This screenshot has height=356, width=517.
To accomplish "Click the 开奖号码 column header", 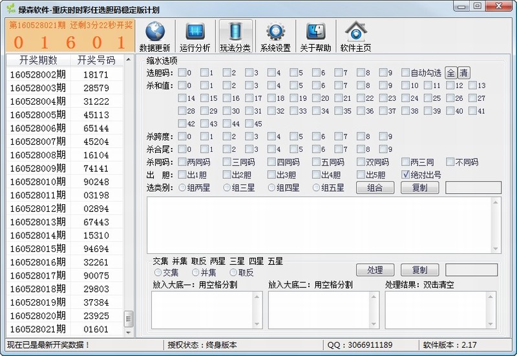I will (x=96, y=60).
